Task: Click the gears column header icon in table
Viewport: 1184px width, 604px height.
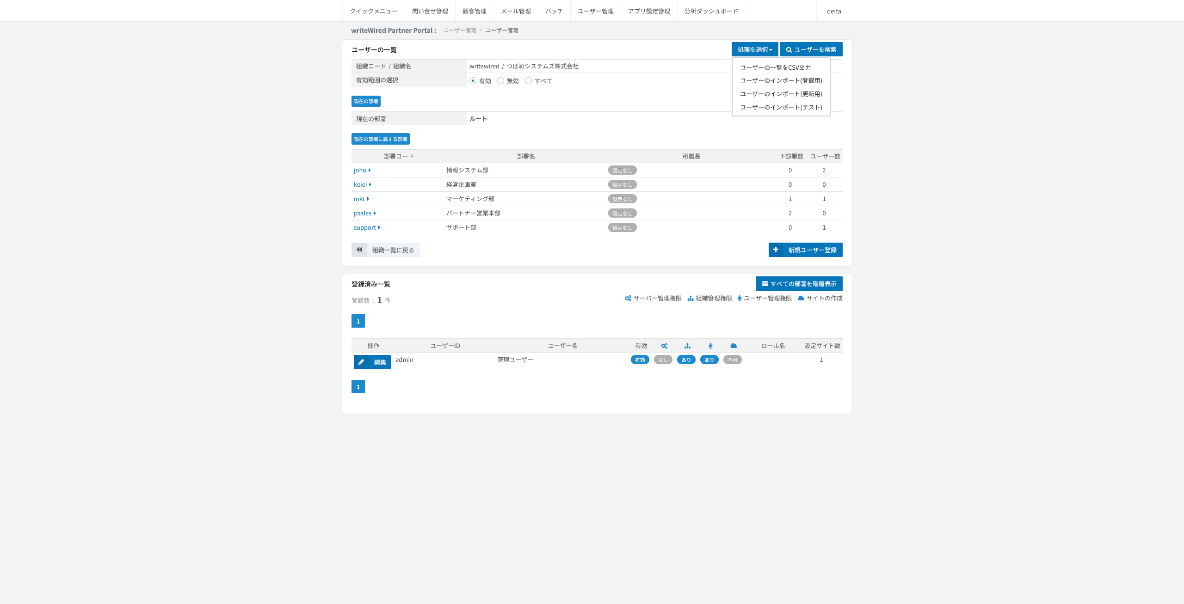Action: pos(664,346)
